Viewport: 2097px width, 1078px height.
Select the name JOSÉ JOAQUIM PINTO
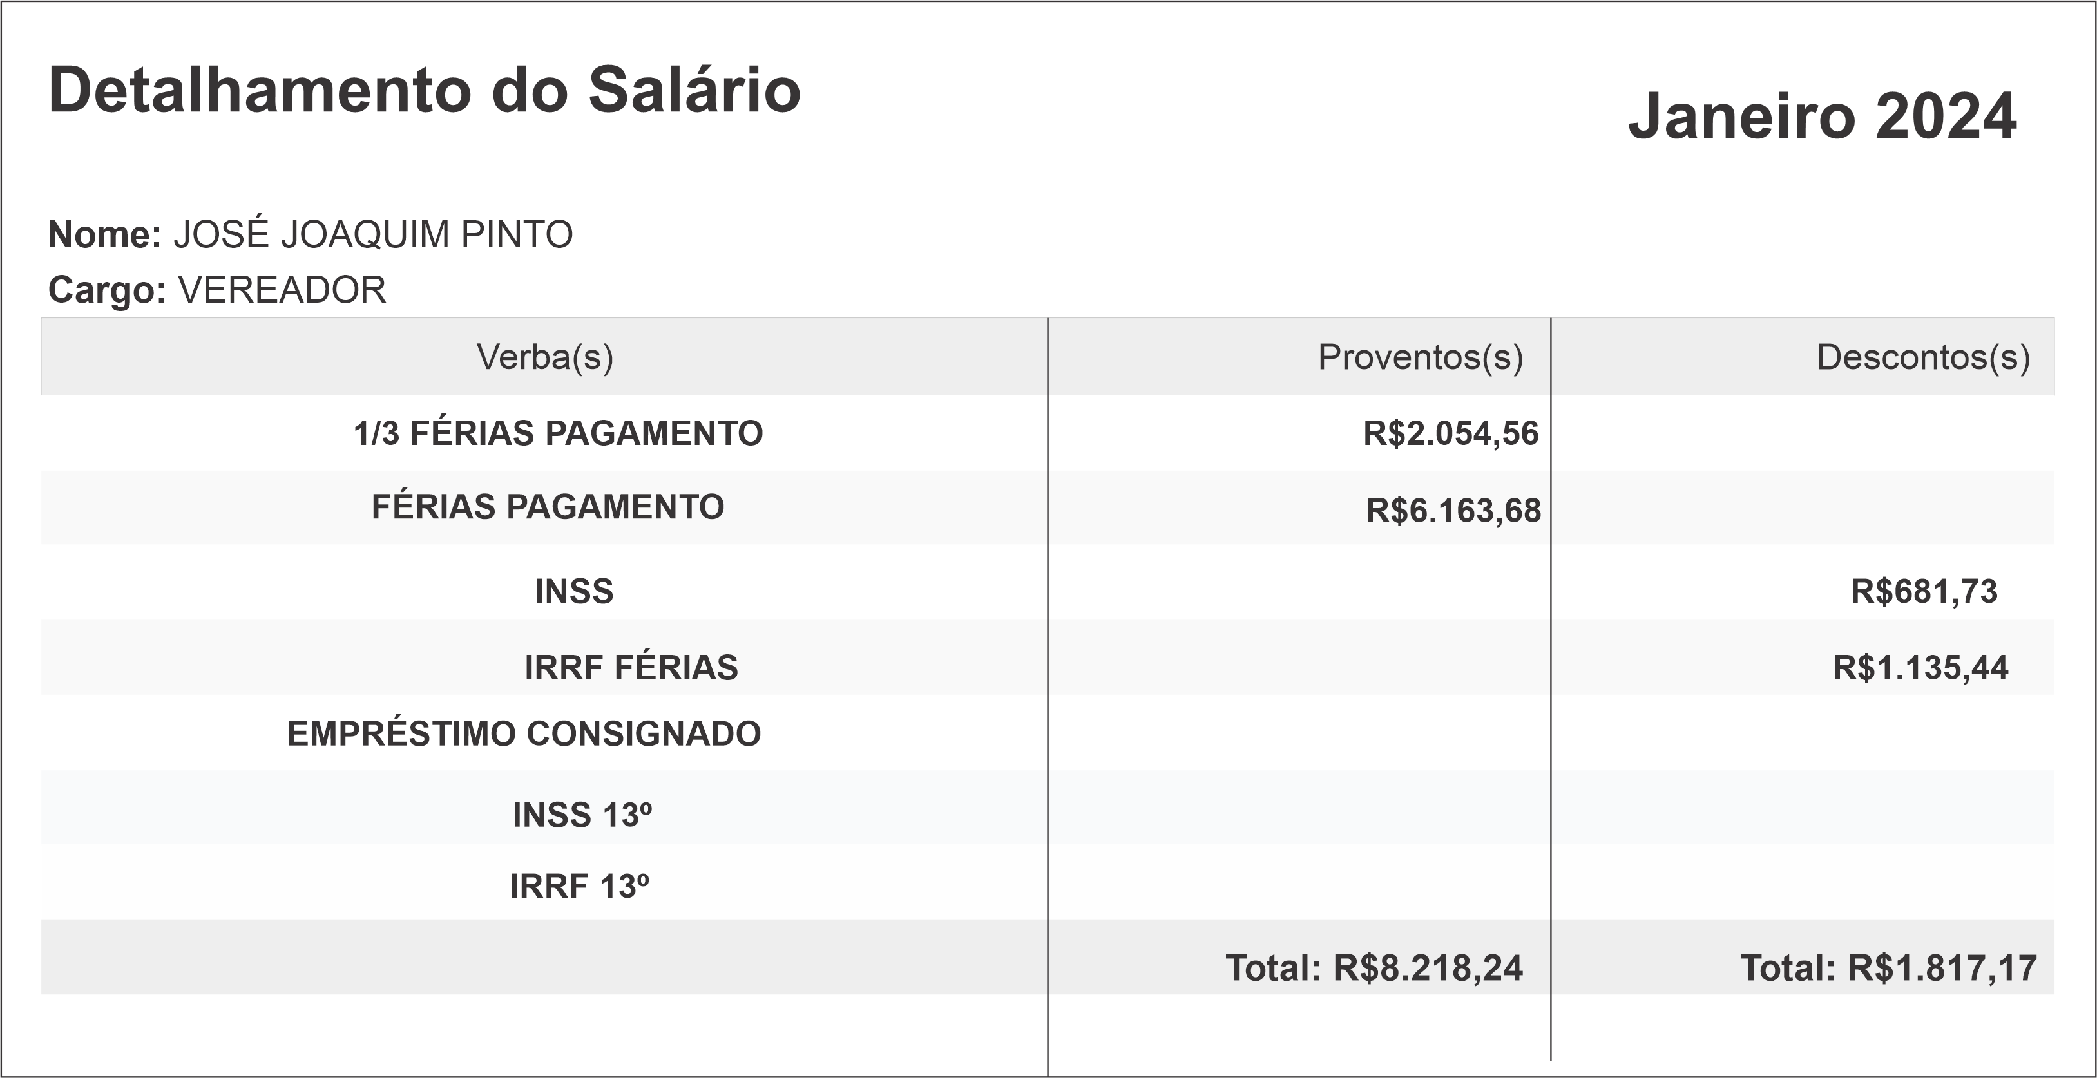(x=373, y=234)
